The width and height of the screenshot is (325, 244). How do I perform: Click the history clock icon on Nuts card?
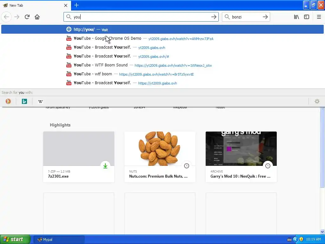pos(187,166)
